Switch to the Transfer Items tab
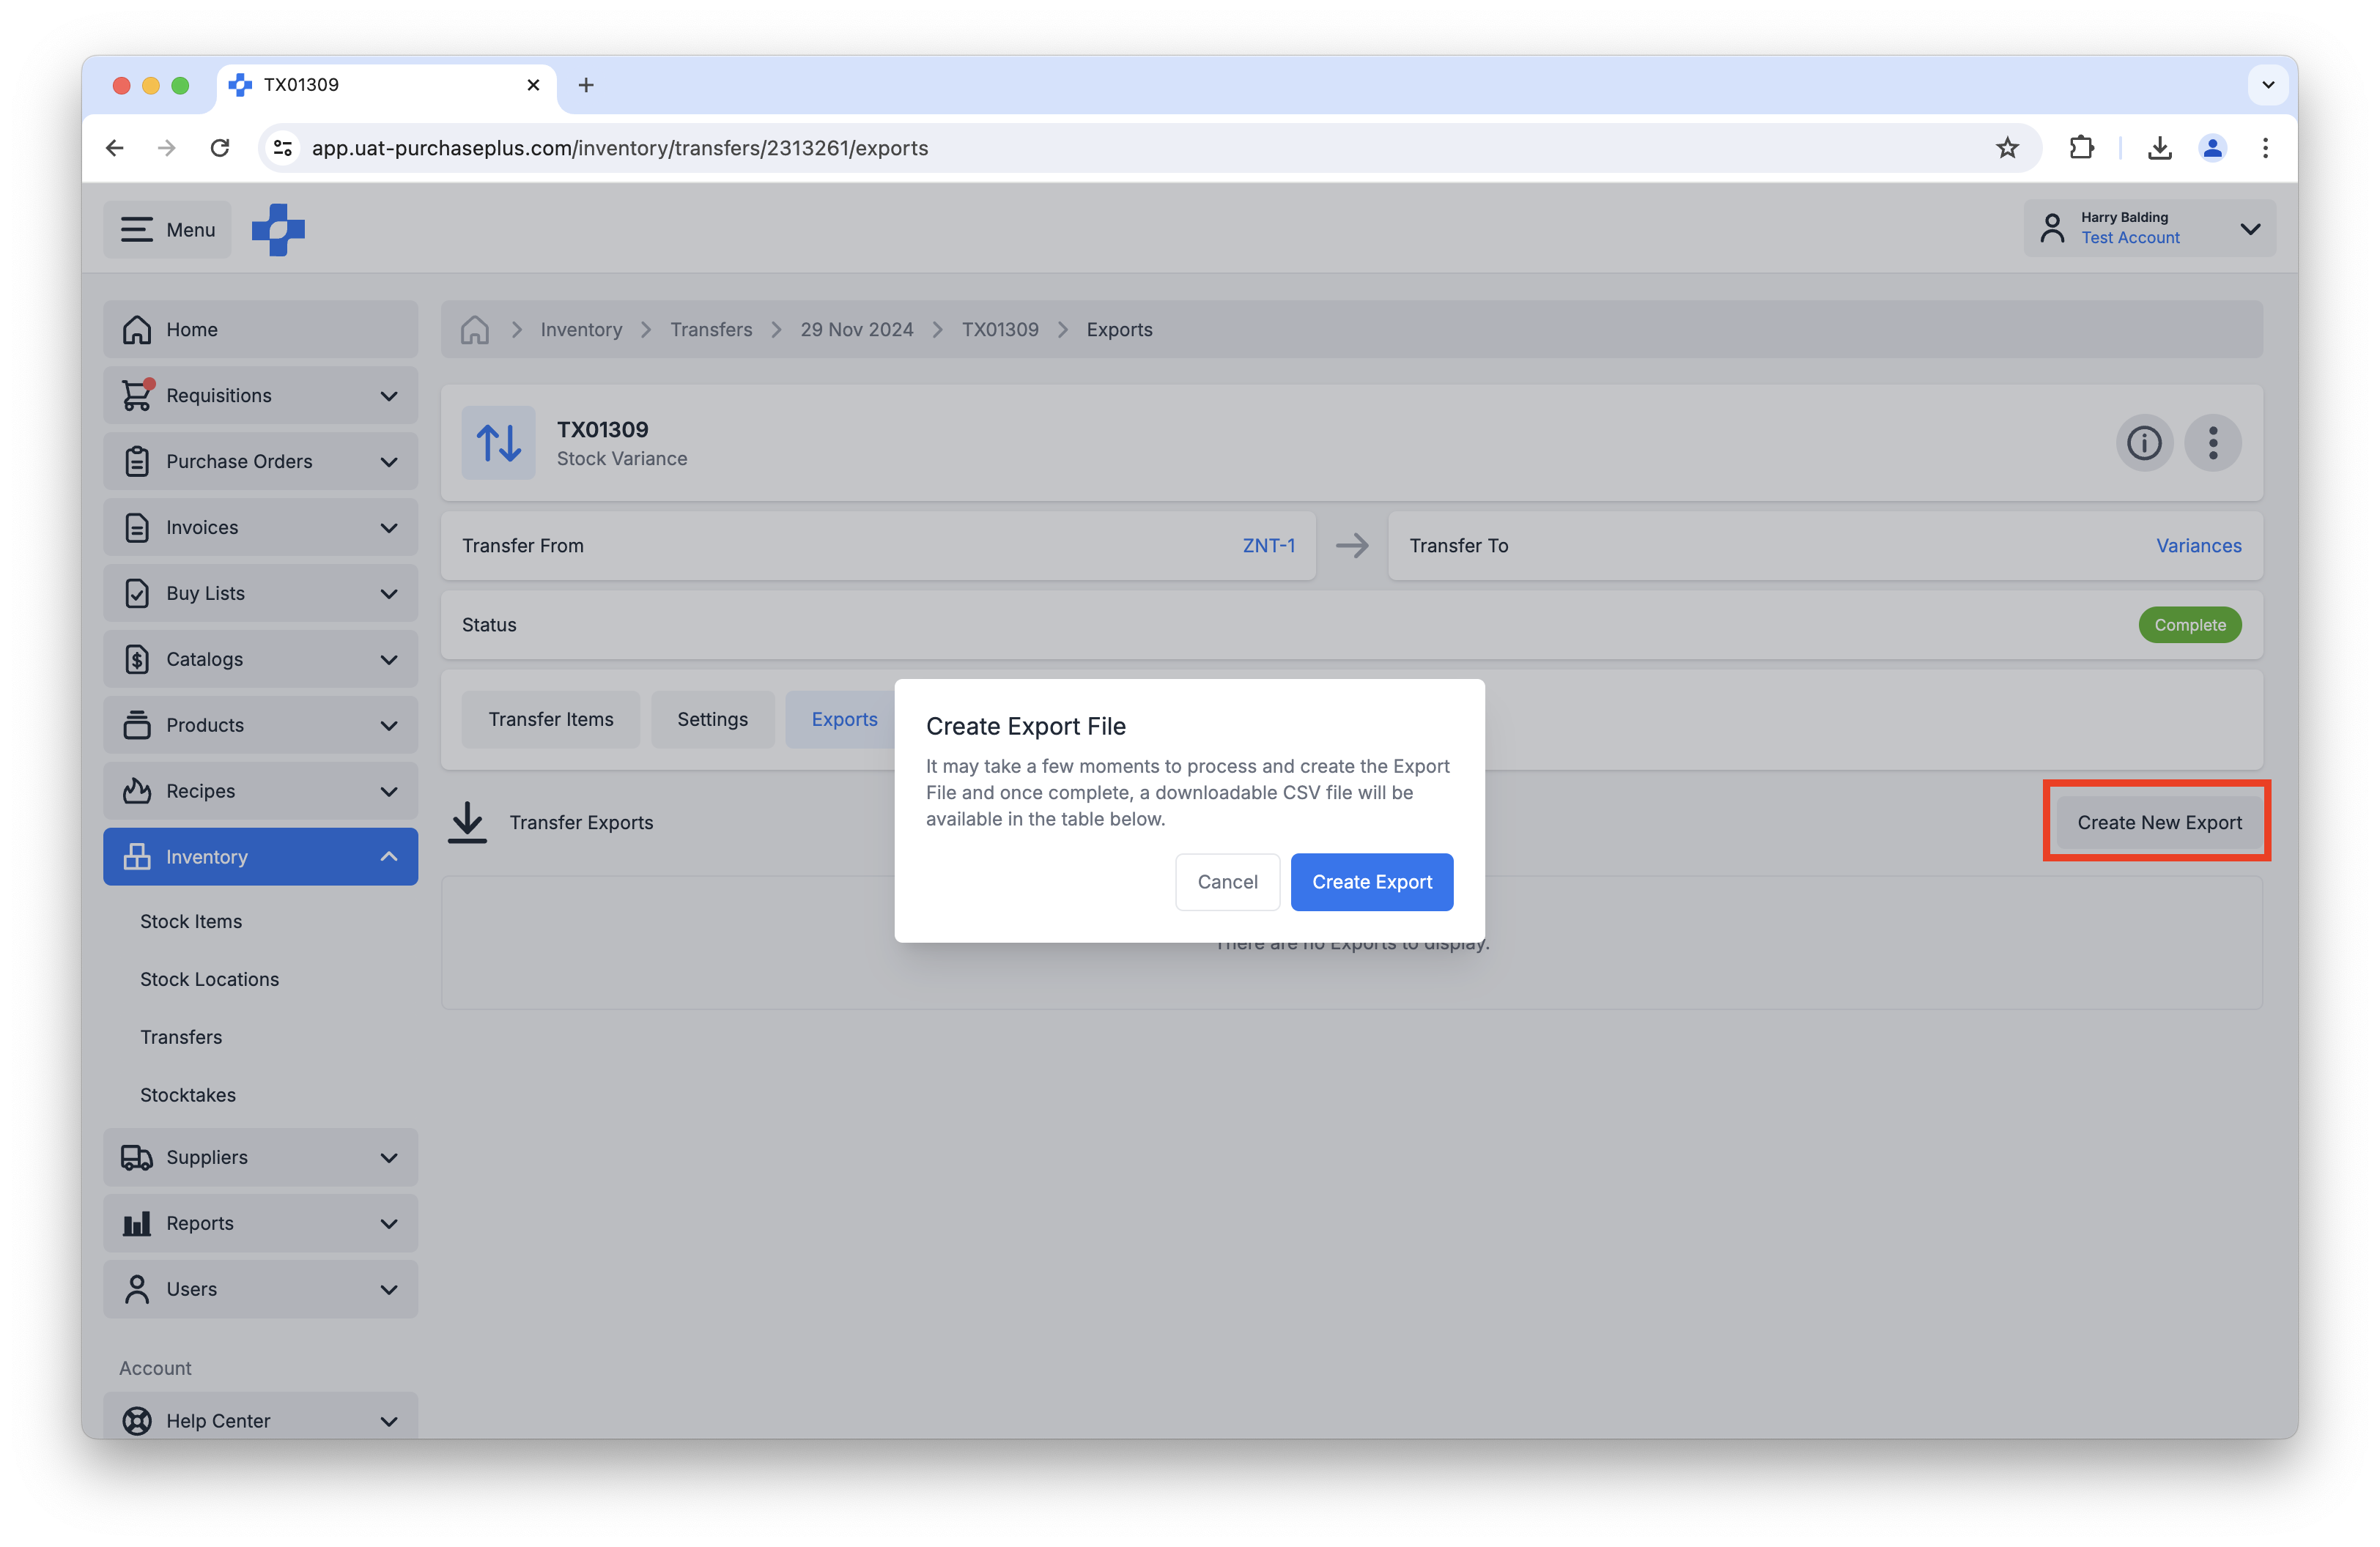2380x1547 pixels. tap(550, 719)
